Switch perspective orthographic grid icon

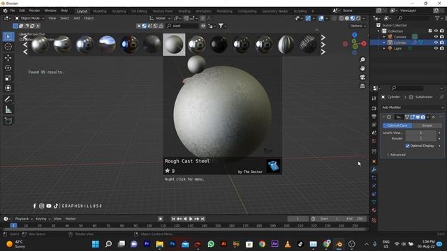click(x=362, y=86)
